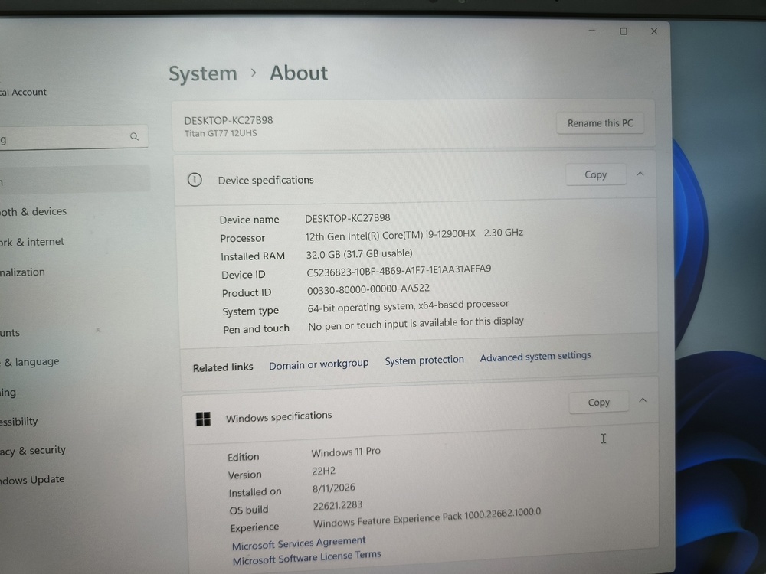Click the Windows logo icon
The width and height of the screenshot is (766, 574).
point(203,419)
